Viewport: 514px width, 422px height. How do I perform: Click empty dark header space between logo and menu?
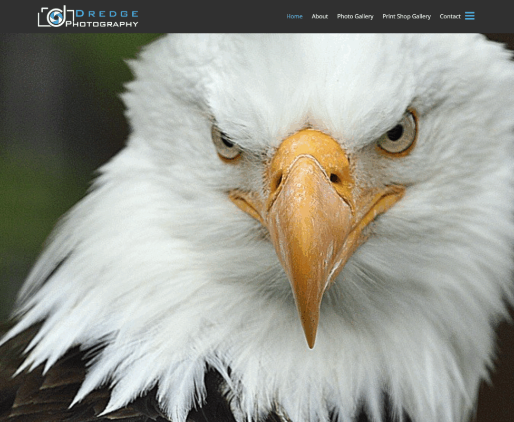tap(211, 16)
